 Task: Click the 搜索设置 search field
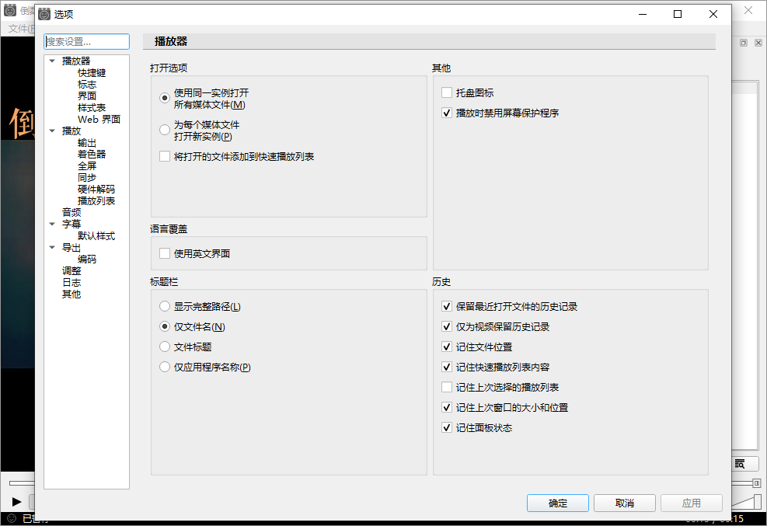point(86,41)
